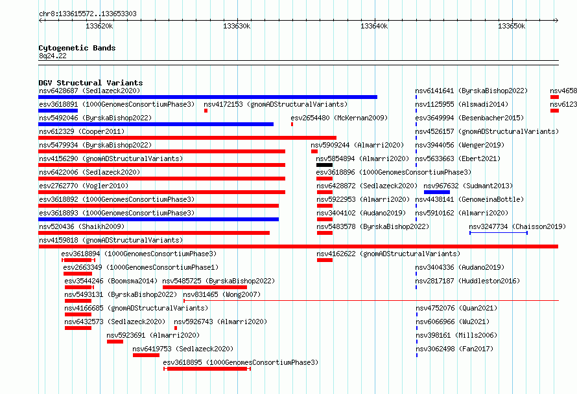Open esv2654480 (McKernan2009) variant
577x394 pixels.
(x=339, y=118)
